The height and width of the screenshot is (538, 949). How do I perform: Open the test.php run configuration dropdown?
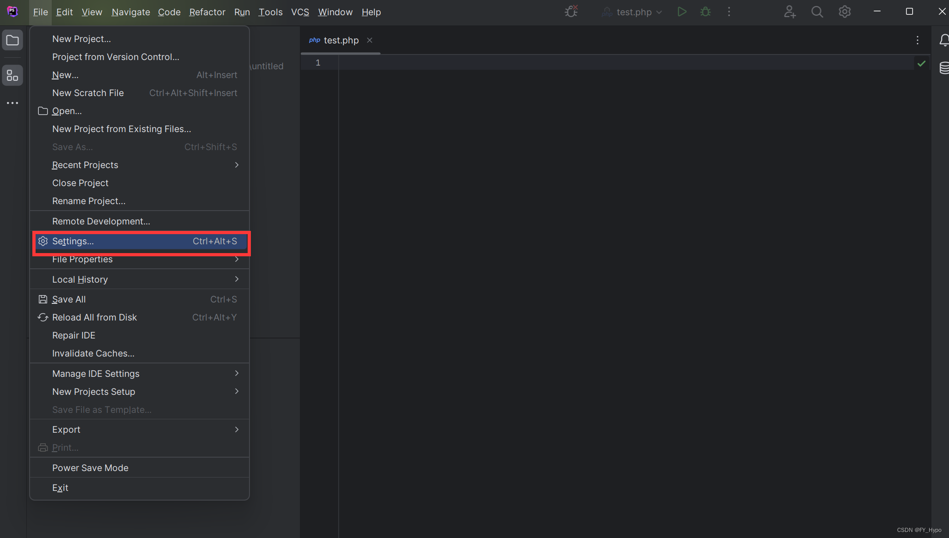click(x=633, y=12)
